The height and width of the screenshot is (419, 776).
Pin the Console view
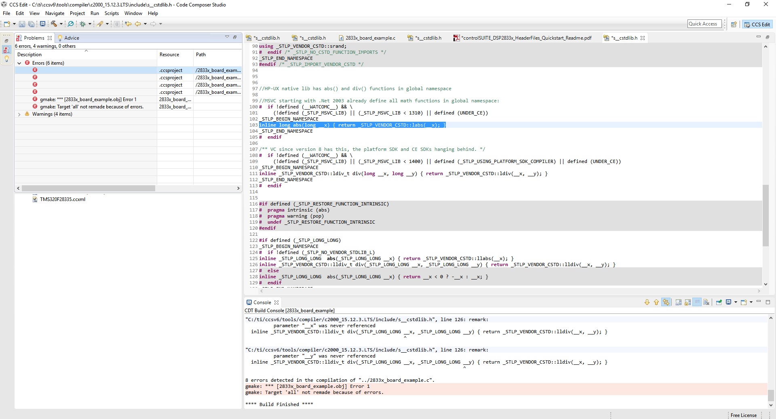point(719,303)
